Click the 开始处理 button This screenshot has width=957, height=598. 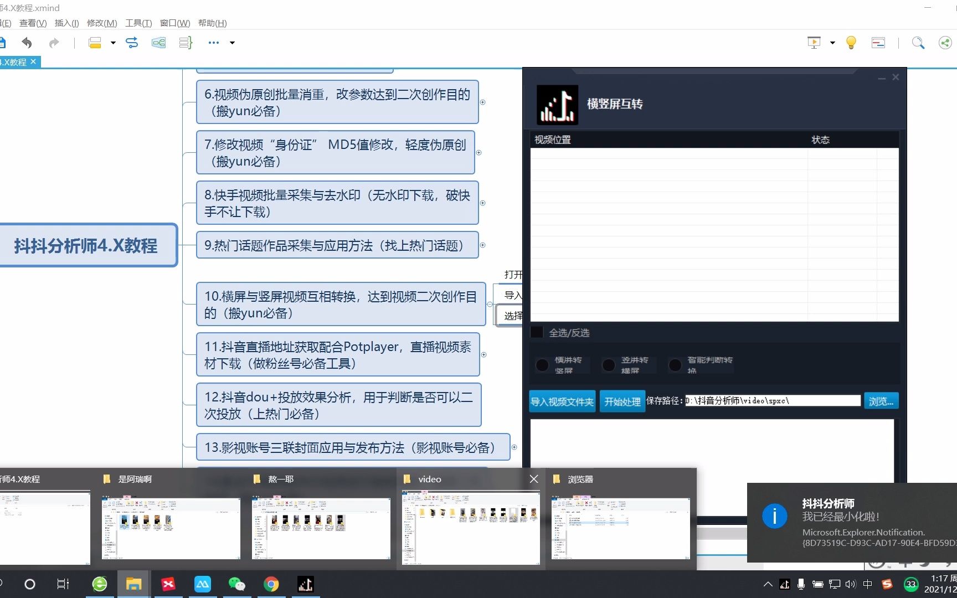click(622, 401)
